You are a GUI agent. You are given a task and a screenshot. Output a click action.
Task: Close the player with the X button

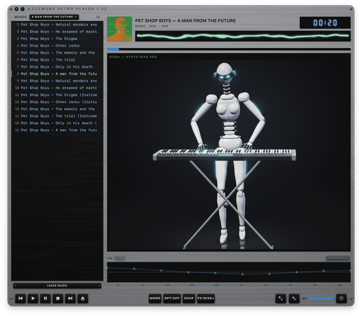tap(16, 9)
